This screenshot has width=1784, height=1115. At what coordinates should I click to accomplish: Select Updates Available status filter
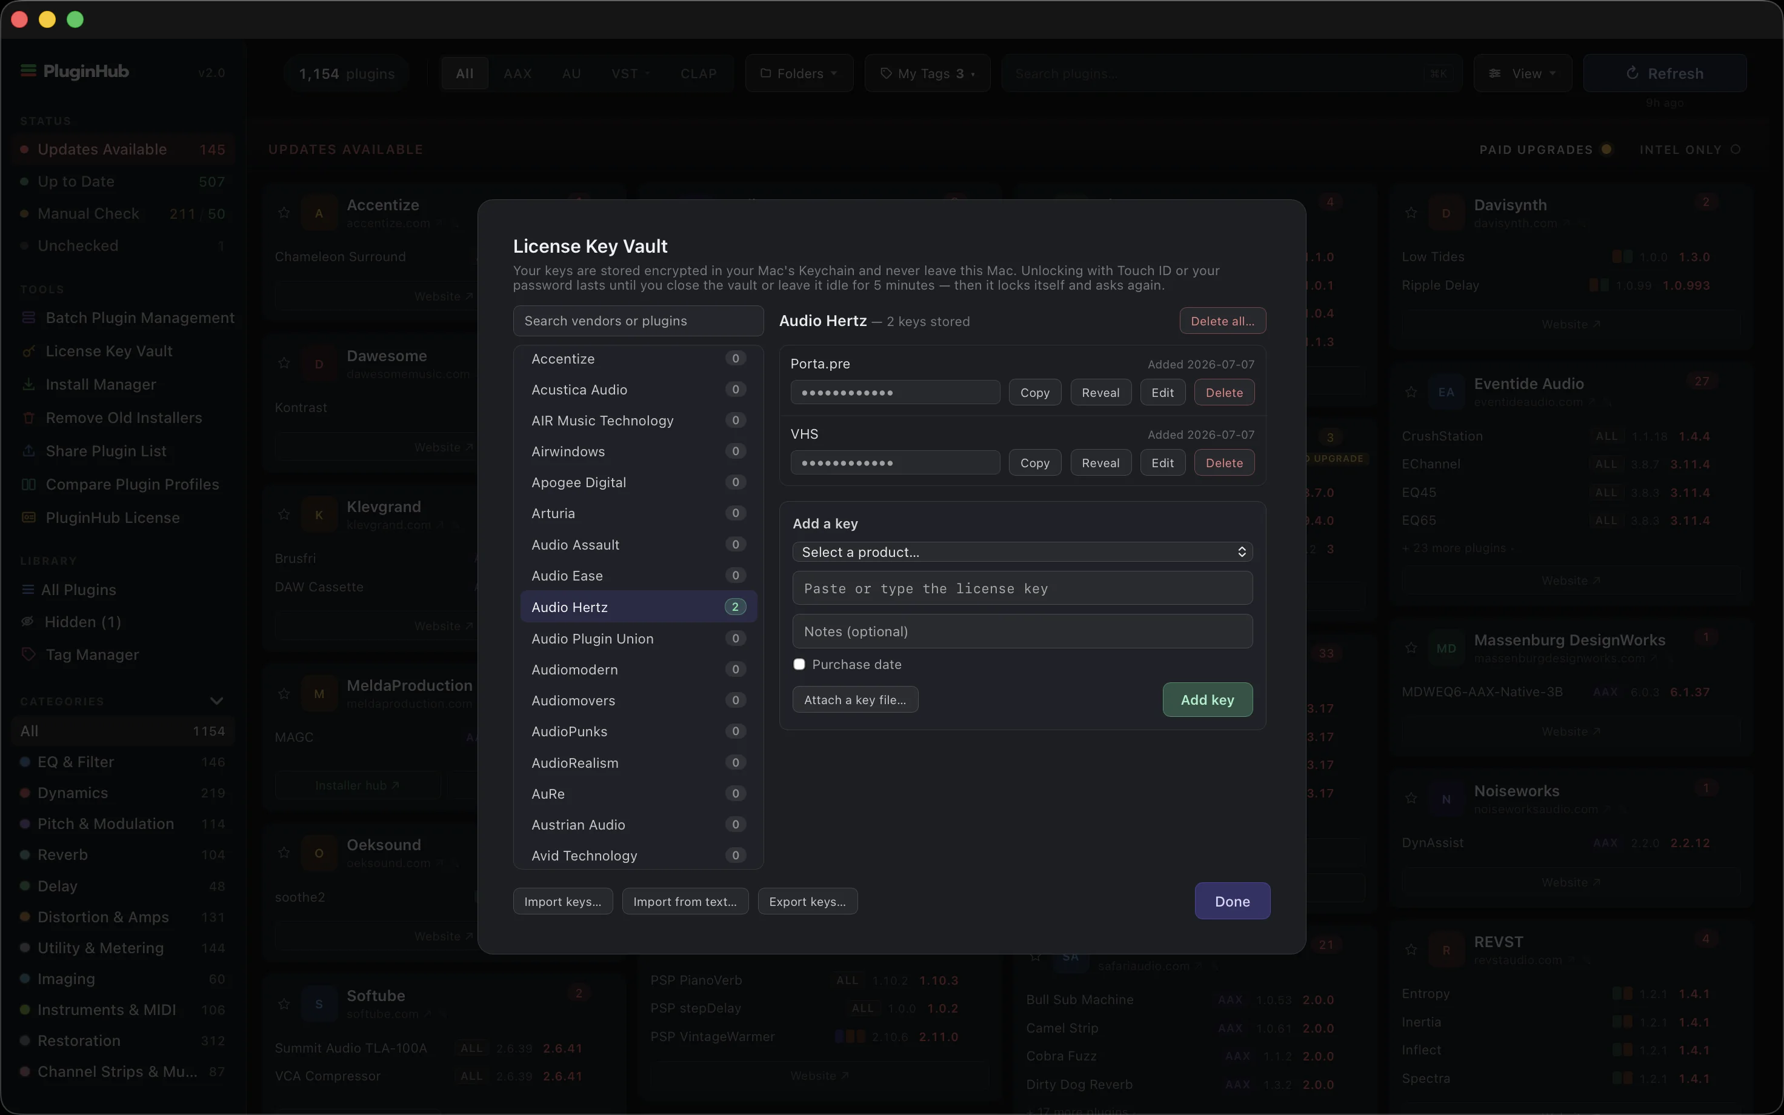123,149
